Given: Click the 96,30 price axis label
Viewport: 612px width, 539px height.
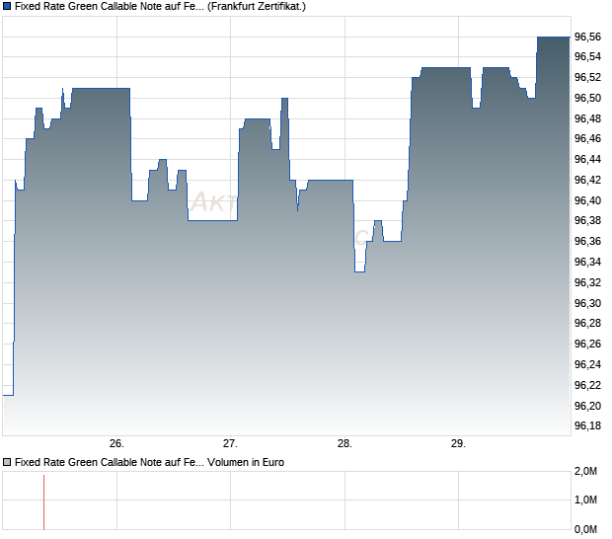Looking at the screenshot, I should [587, 303].
